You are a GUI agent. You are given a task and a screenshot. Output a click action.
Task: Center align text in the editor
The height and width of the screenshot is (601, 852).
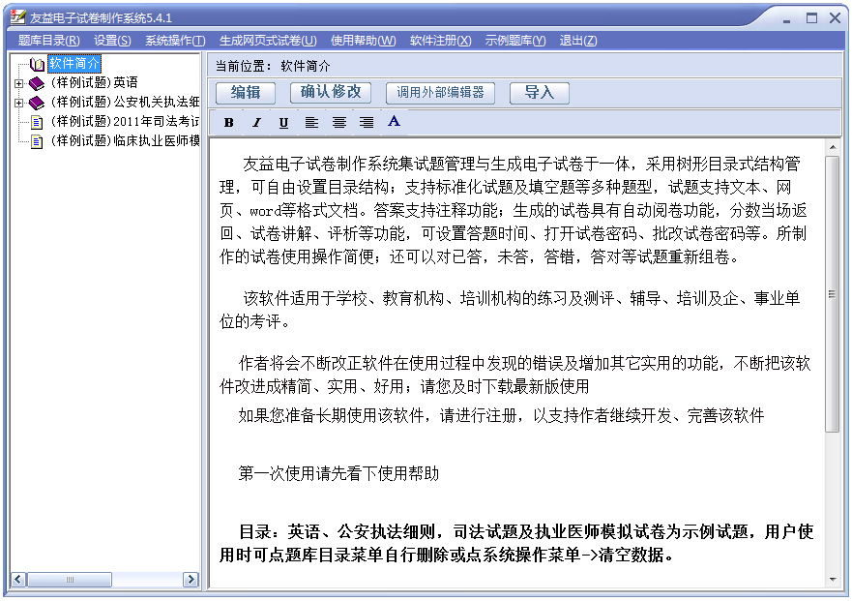[339, 122]
